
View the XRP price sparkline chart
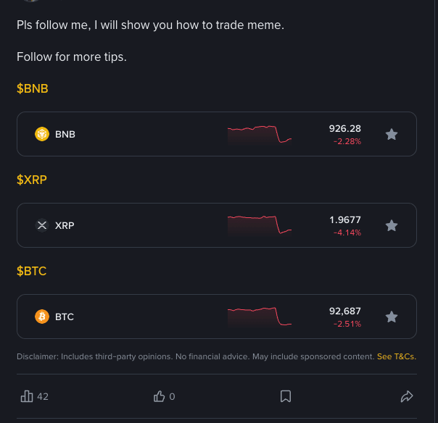260,225
